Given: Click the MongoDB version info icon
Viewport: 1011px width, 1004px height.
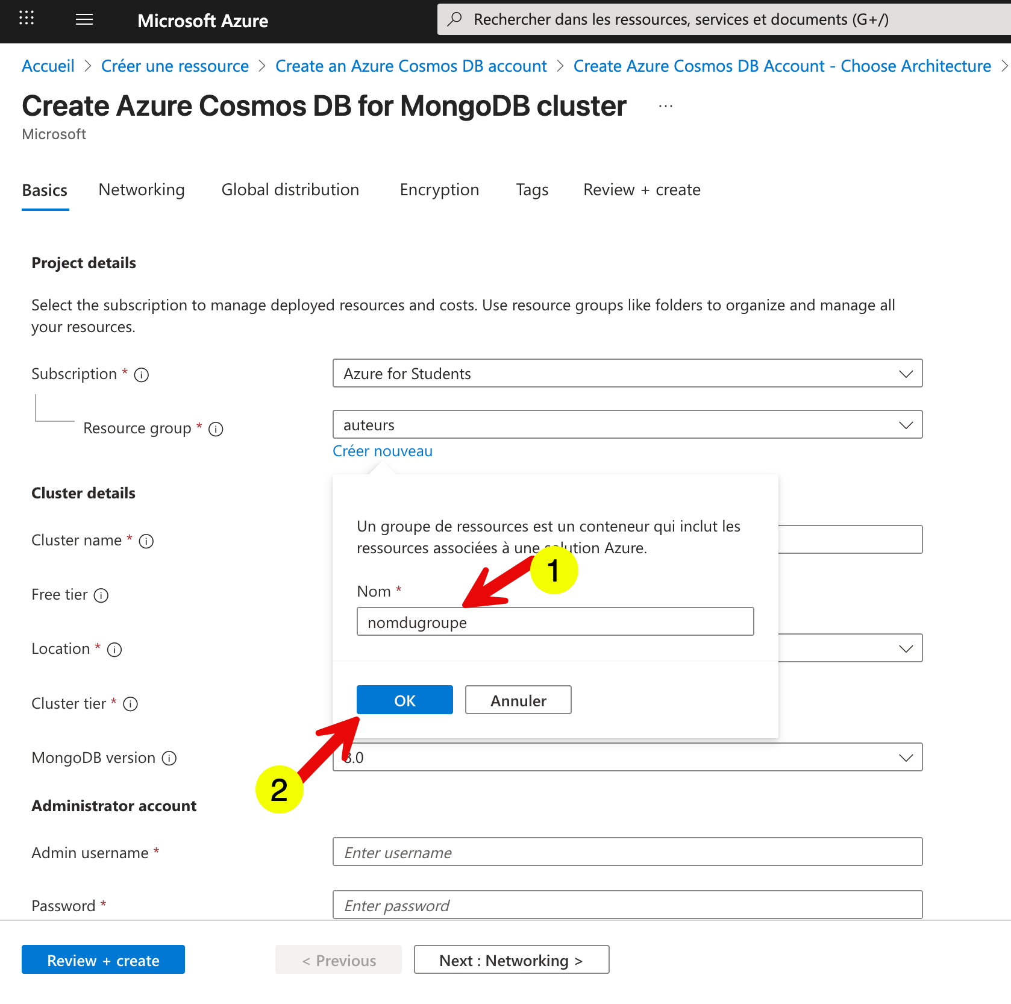Looking at the screenshot, I should tap(169, 758).
